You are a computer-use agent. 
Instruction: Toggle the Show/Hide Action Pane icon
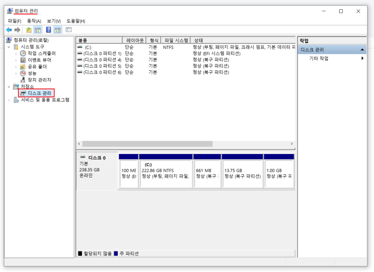pyautogui.click(x=57, y=30)
